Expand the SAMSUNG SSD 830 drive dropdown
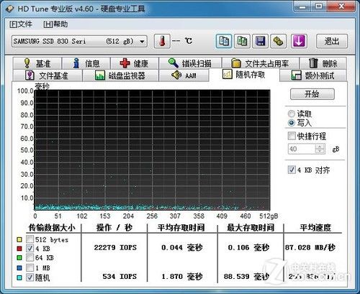The image size is (360, 294). pyautogui.click(x=79, y=41)
